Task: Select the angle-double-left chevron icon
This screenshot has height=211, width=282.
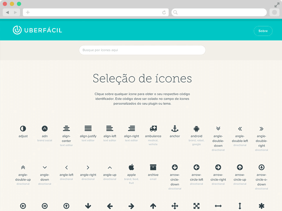Action: point(240,129)
